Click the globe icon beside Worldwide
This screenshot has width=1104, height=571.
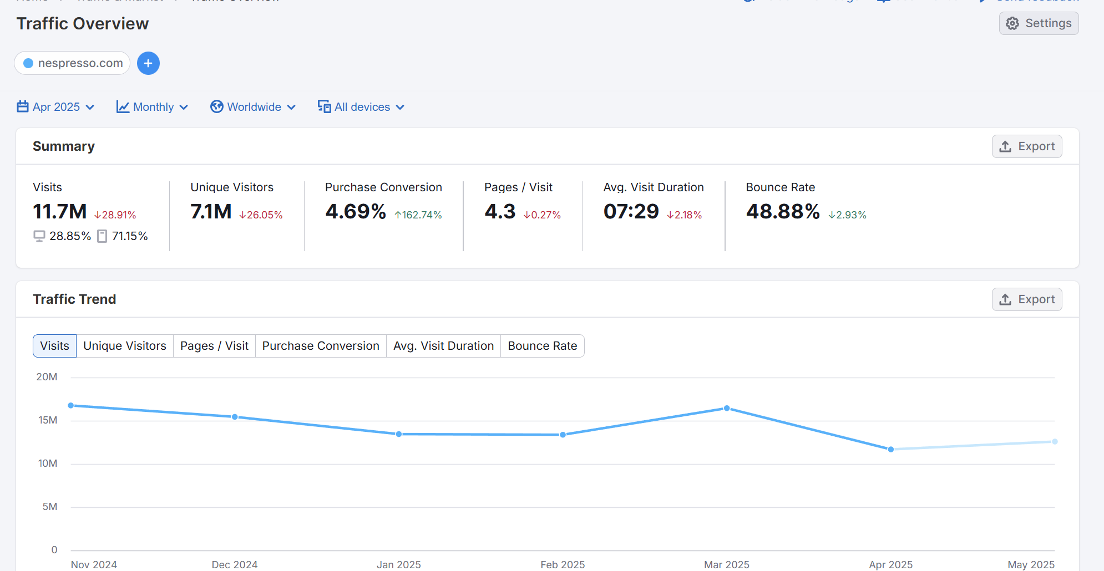217,106
